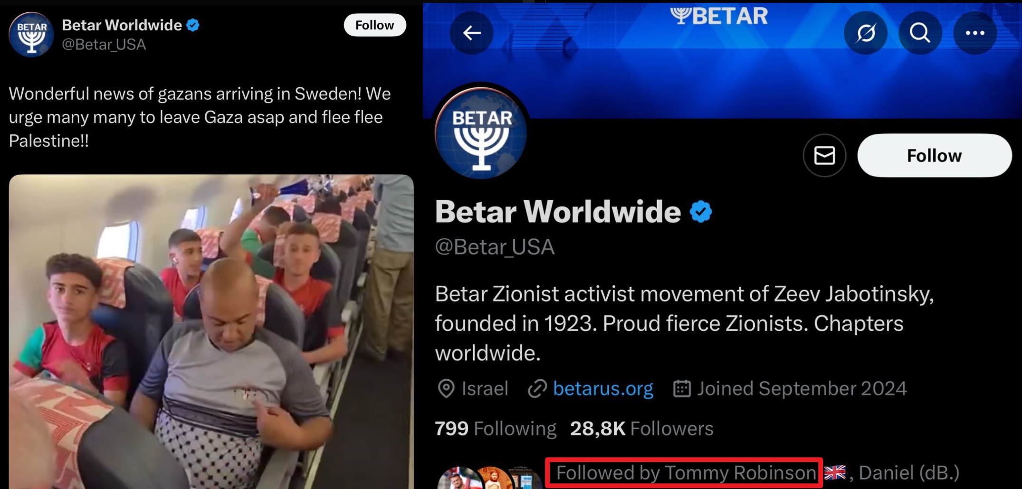Click the Betar Worldwide name on the tweet
Screen dimensions: 1022x489
[122, 25]
